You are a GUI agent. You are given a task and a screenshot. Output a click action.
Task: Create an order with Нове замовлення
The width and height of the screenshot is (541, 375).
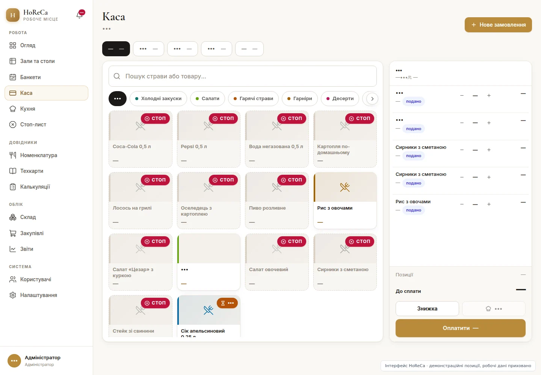click(x=498, y=25)
